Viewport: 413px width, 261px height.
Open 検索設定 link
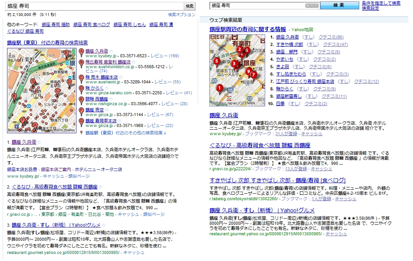point(370,8)
